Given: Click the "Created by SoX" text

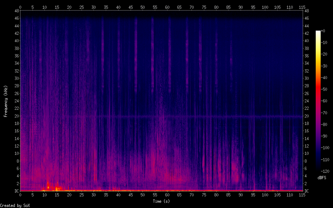Looking at the screenshot, I should click(15, 205).
